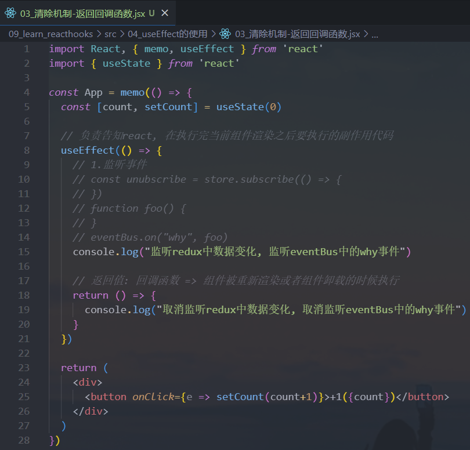Click 'function foo()' comment on line 12

132,209
